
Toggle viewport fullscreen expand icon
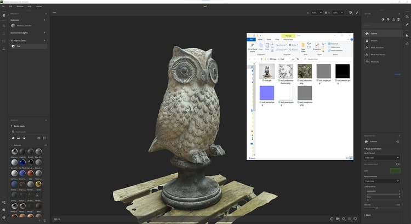(357, 13)
